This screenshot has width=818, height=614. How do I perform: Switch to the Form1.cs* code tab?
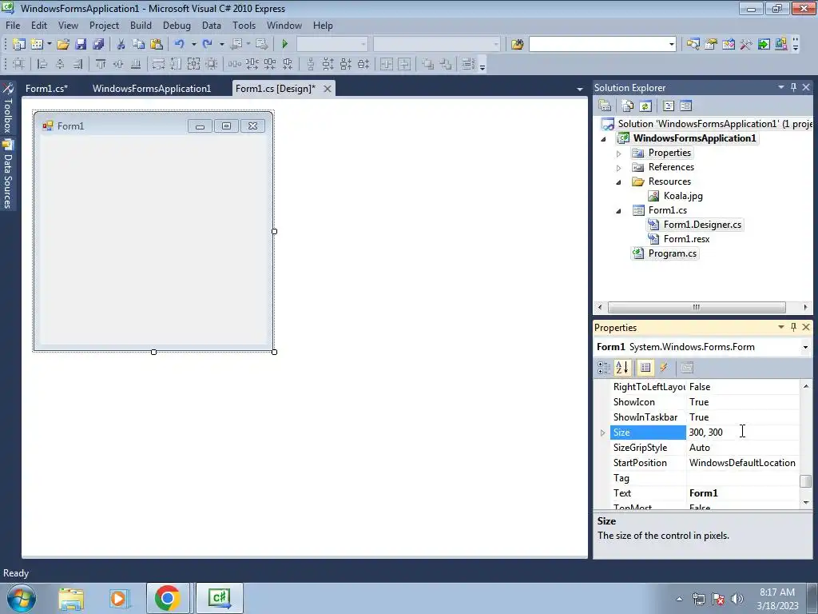pyautogui.click(x=46, y=88)
